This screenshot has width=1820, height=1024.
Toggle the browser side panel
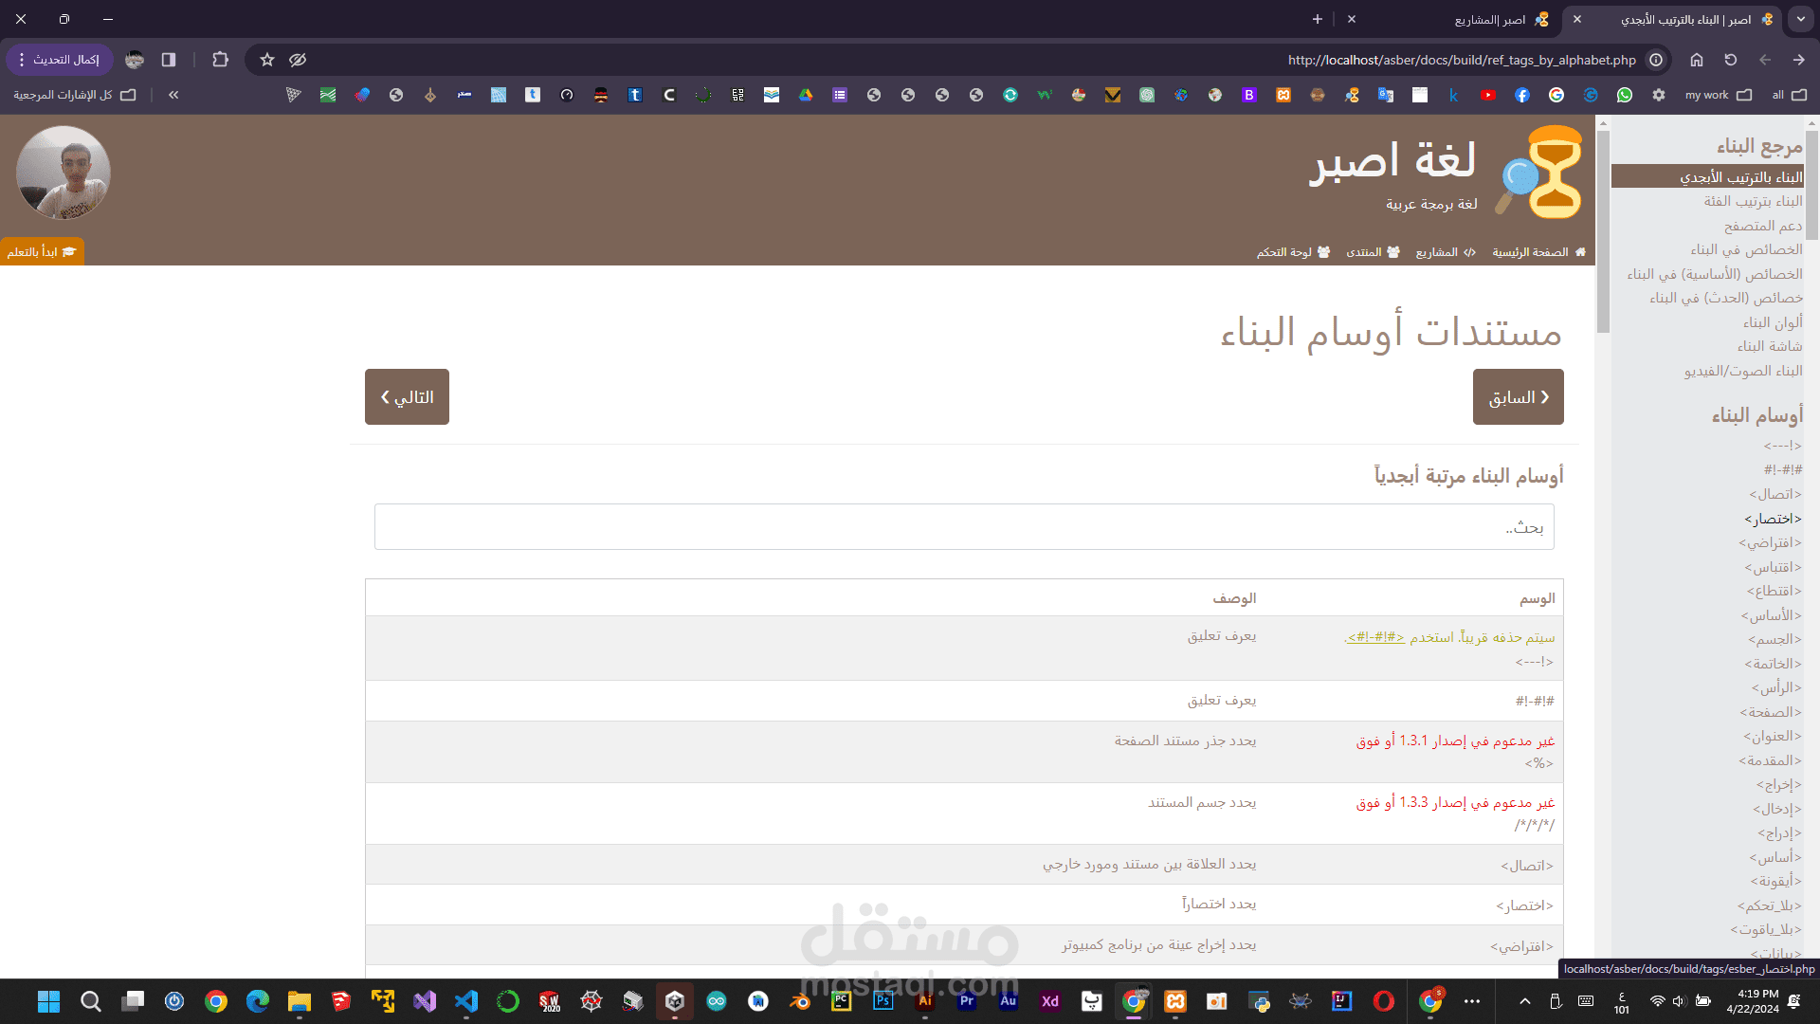tap(169, 60)
